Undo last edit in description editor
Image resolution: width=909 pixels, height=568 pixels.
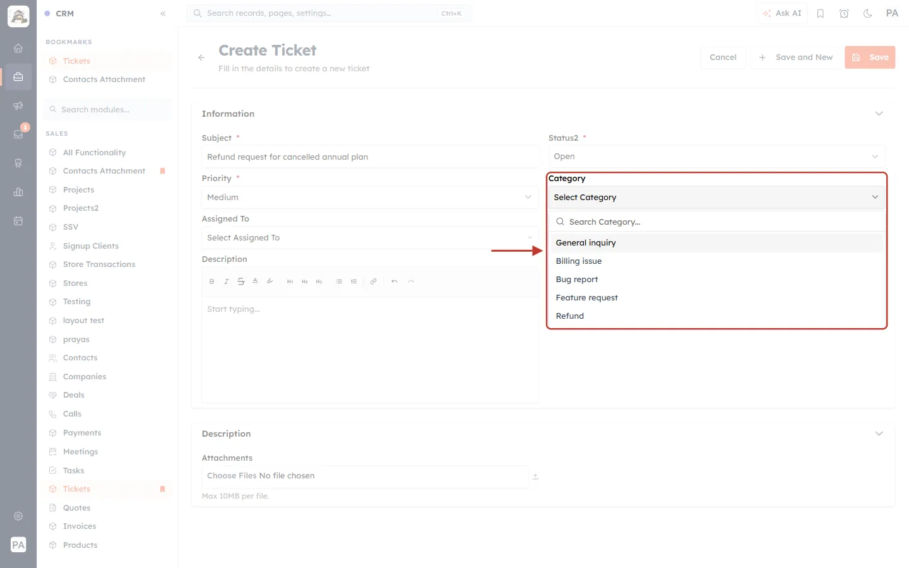coord(395,281)
